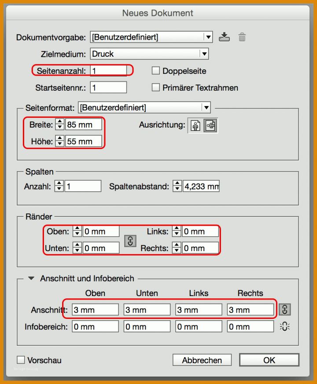Click the Anschnitt Rechts 3 mm field
The height and width of the screenshot is (384, 317).
pos(251,310)
